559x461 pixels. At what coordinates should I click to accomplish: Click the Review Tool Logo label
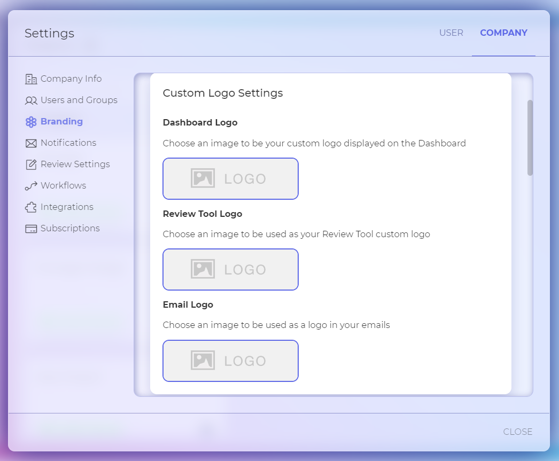click(203, 214)
